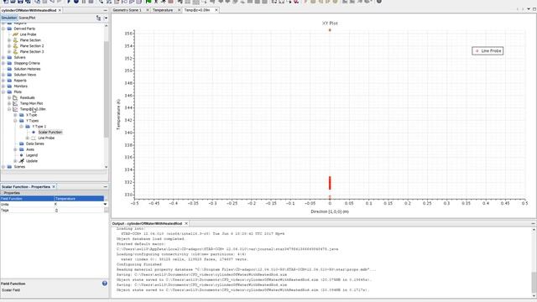Click the Reports folder icon
The height and width of the screenshot is (302, 537).
coord(9,81)
